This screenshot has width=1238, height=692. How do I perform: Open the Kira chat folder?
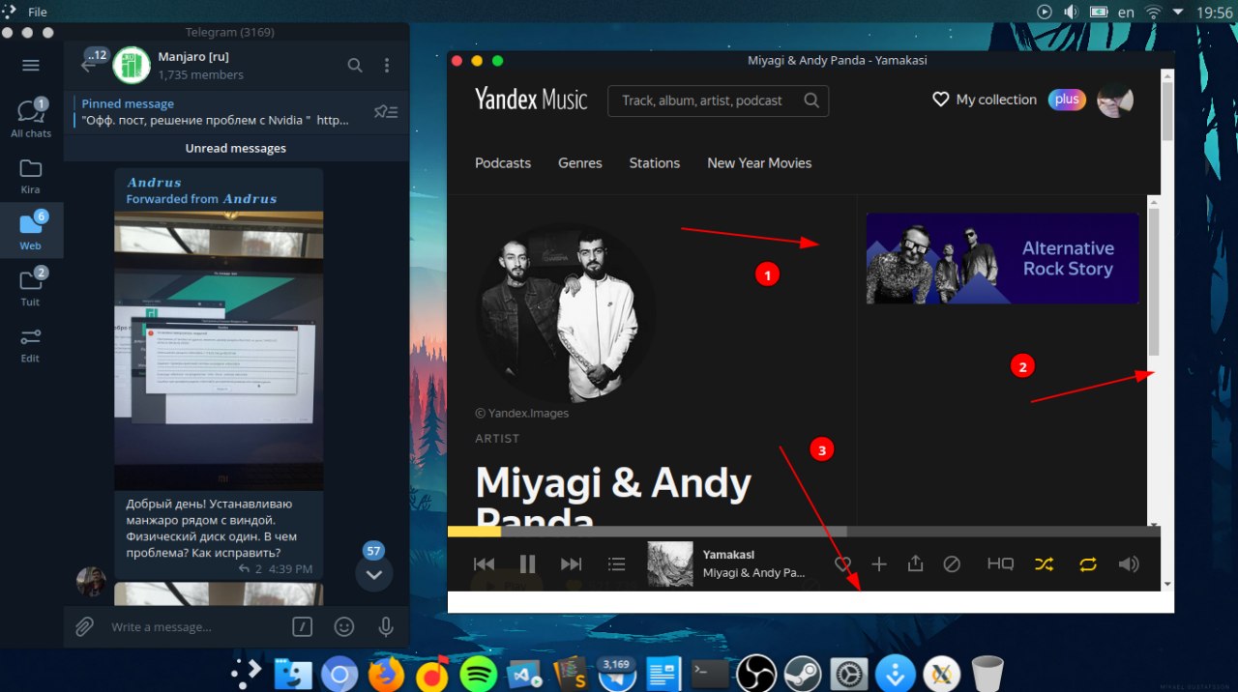[31, 176]
